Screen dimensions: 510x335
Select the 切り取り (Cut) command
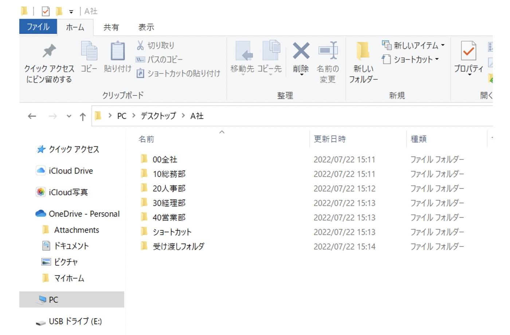point(156,45)
